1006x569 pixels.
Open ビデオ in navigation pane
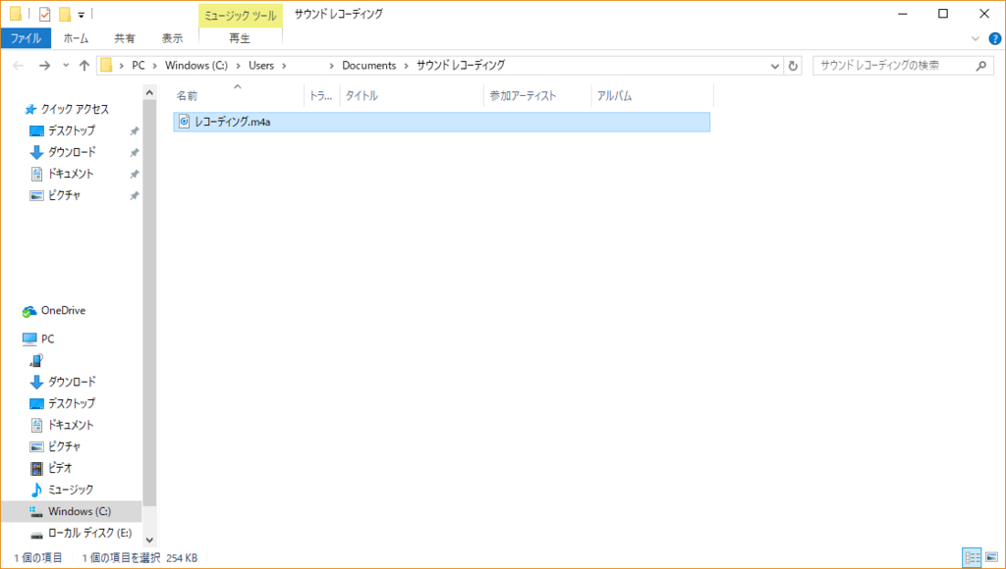[60, 468]
